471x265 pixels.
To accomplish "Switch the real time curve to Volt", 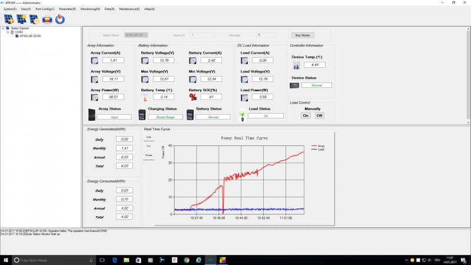I will 149,137.
